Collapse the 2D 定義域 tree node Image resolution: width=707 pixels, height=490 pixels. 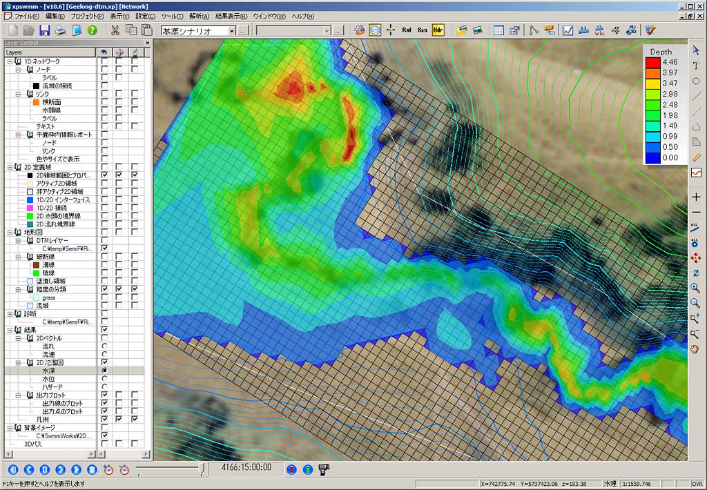[x=10, y=167]
